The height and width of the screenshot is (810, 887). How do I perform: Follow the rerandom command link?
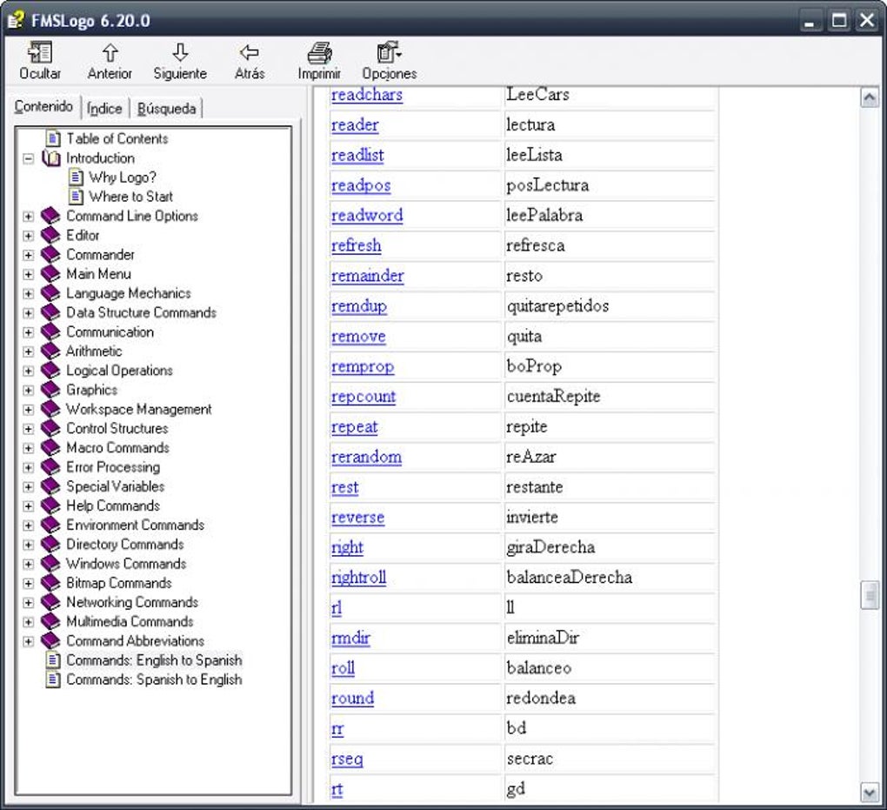coord(366,457)
